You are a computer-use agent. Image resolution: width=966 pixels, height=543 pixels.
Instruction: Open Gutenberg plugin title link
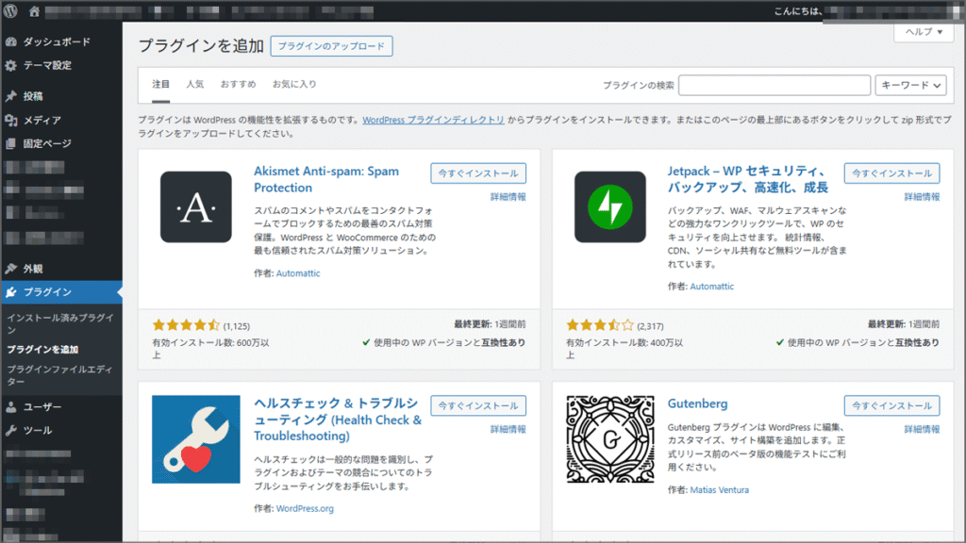tap(697, 403)
